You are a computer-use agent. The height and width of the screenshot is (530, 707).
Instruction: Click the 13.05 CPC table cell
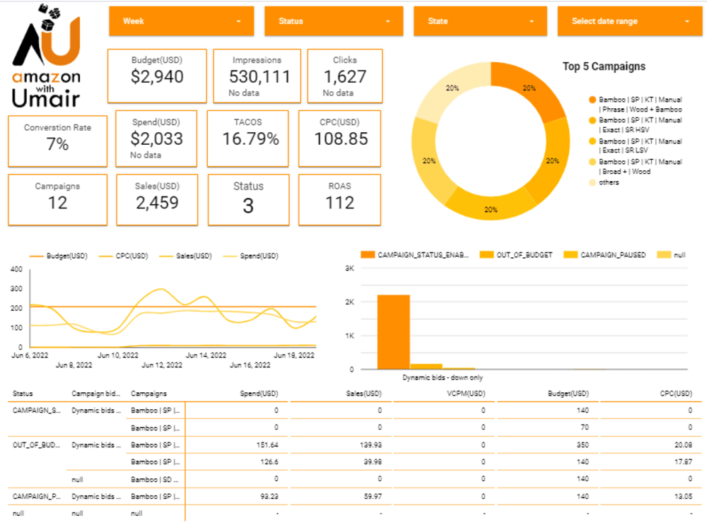pyautogui.click(x=683, y=497)
